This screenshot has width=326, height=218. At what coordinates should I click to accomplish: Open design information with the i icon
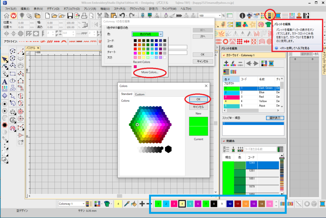point(242,16)
